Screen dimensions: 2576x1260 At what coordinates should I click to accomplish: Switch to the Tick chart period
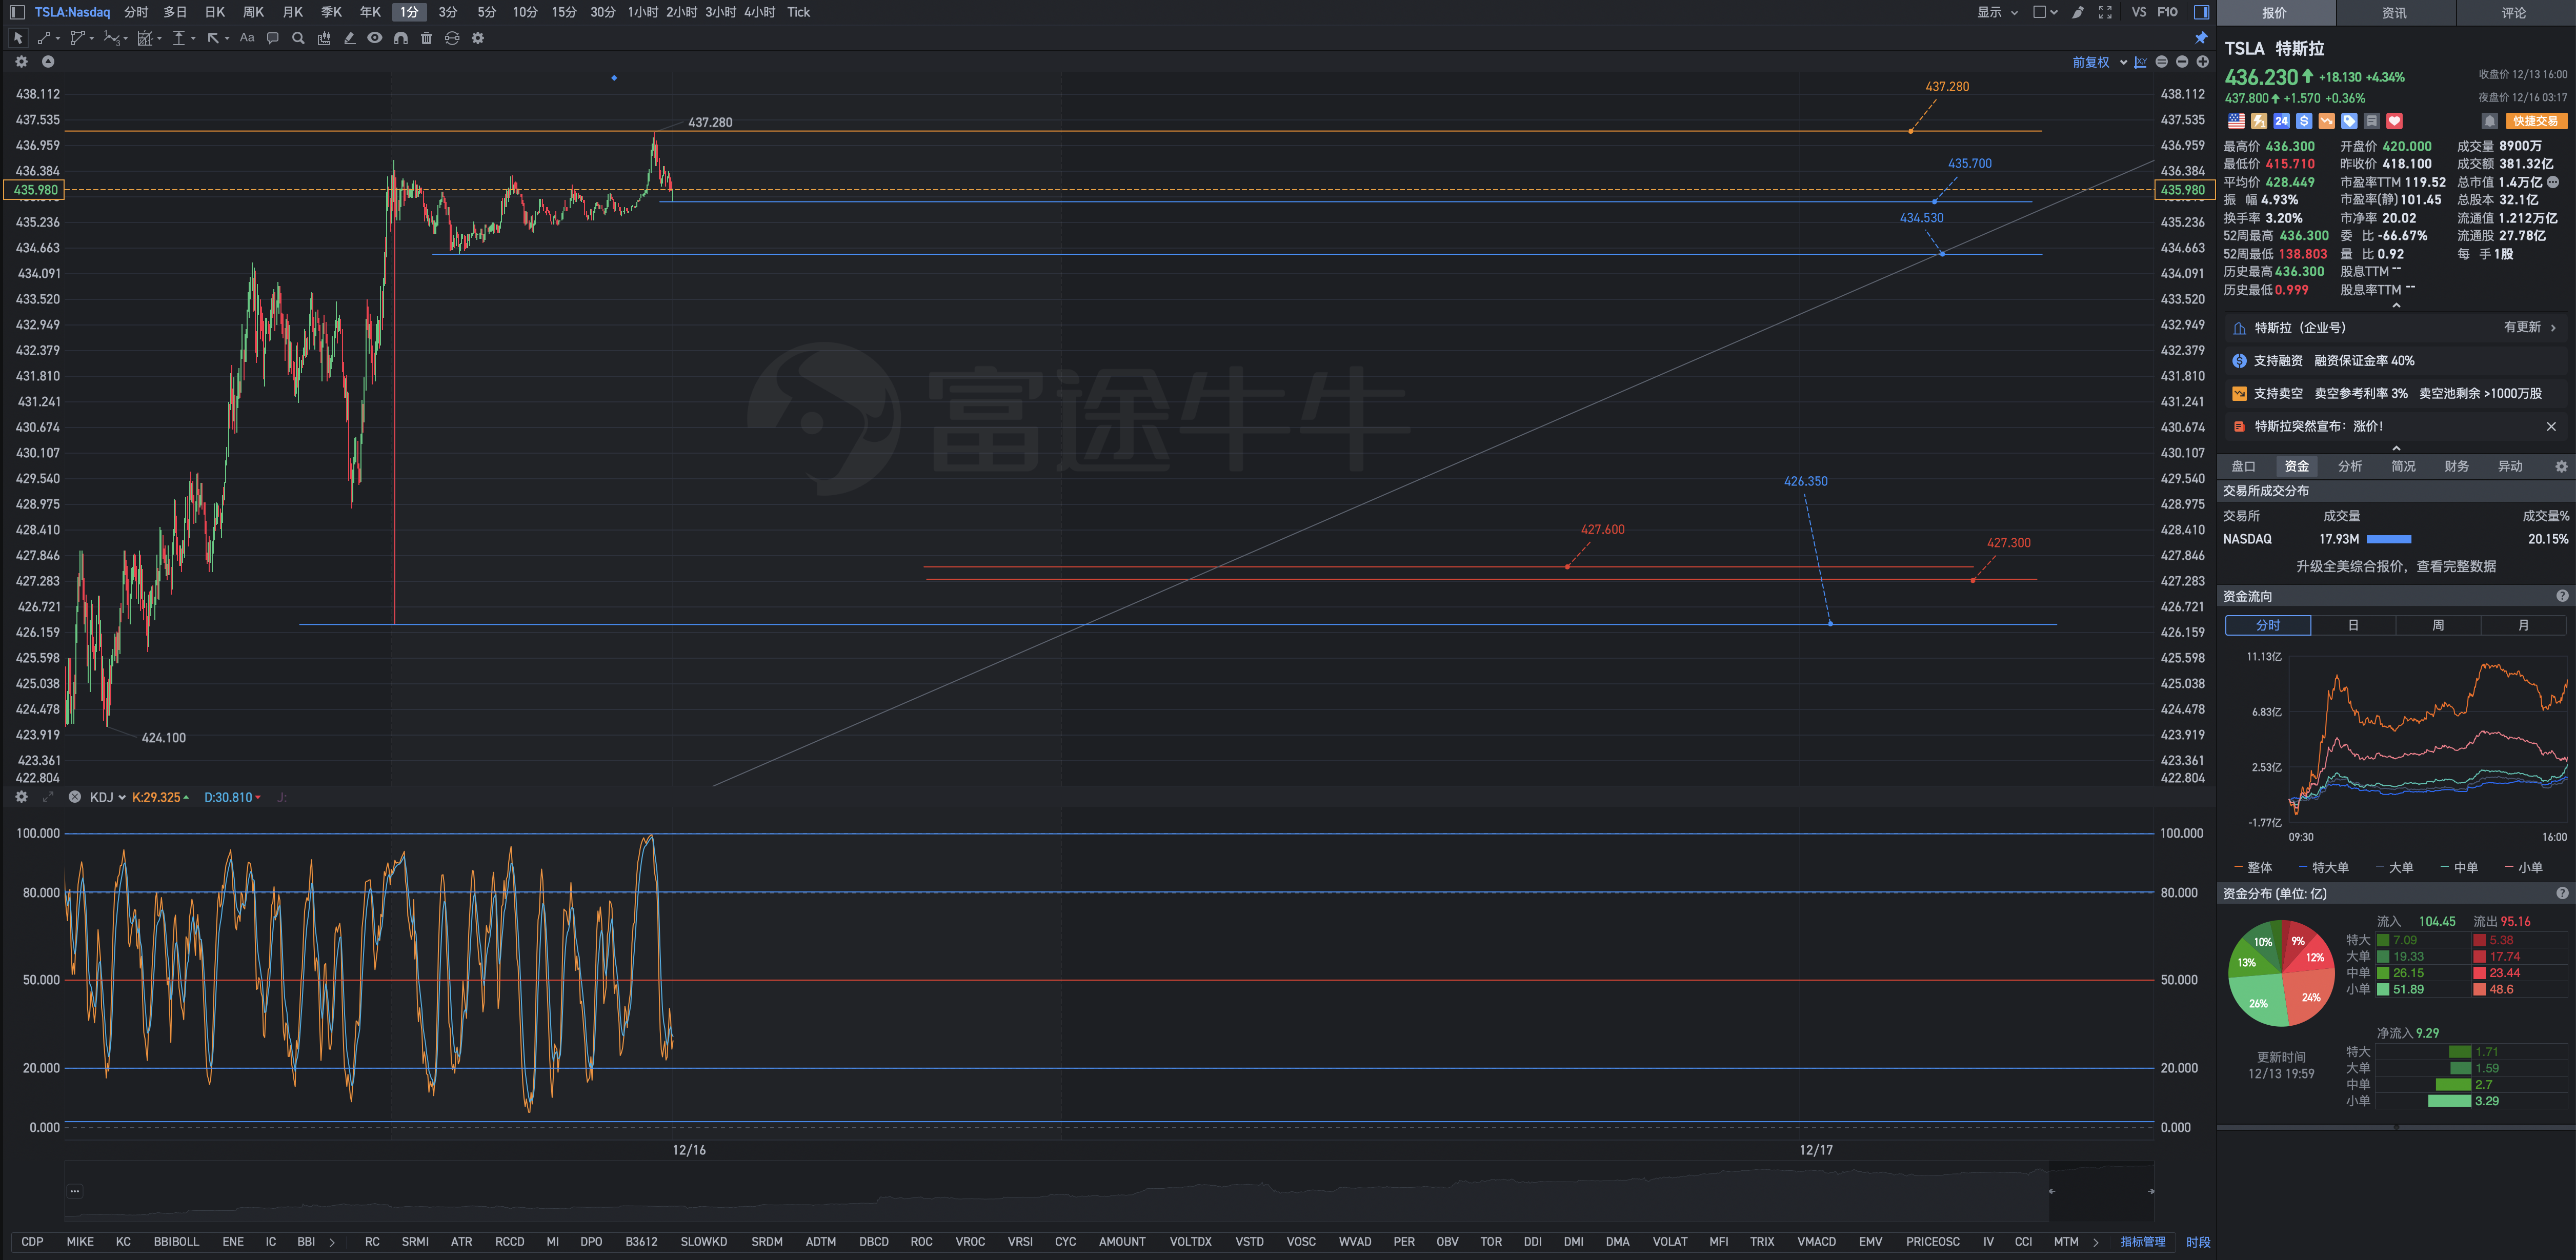[798, 12]
